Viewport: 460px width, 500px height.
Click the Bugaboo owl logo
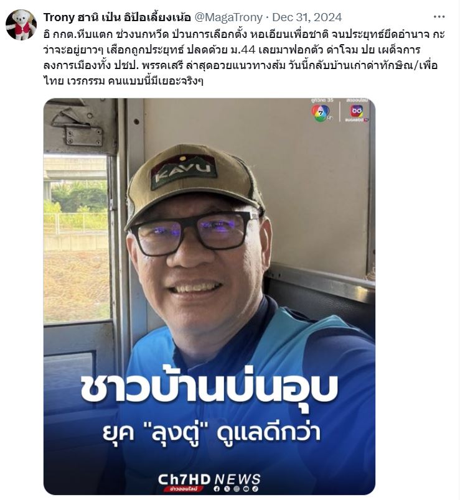(x=357, y=111)
